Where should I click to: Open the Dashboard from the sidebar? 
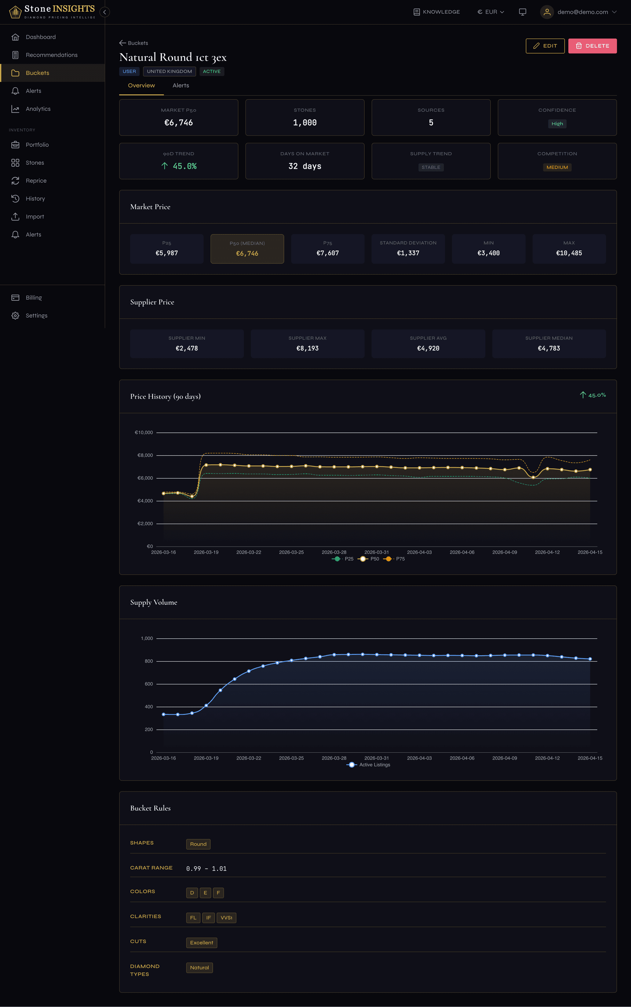[40, 37]
